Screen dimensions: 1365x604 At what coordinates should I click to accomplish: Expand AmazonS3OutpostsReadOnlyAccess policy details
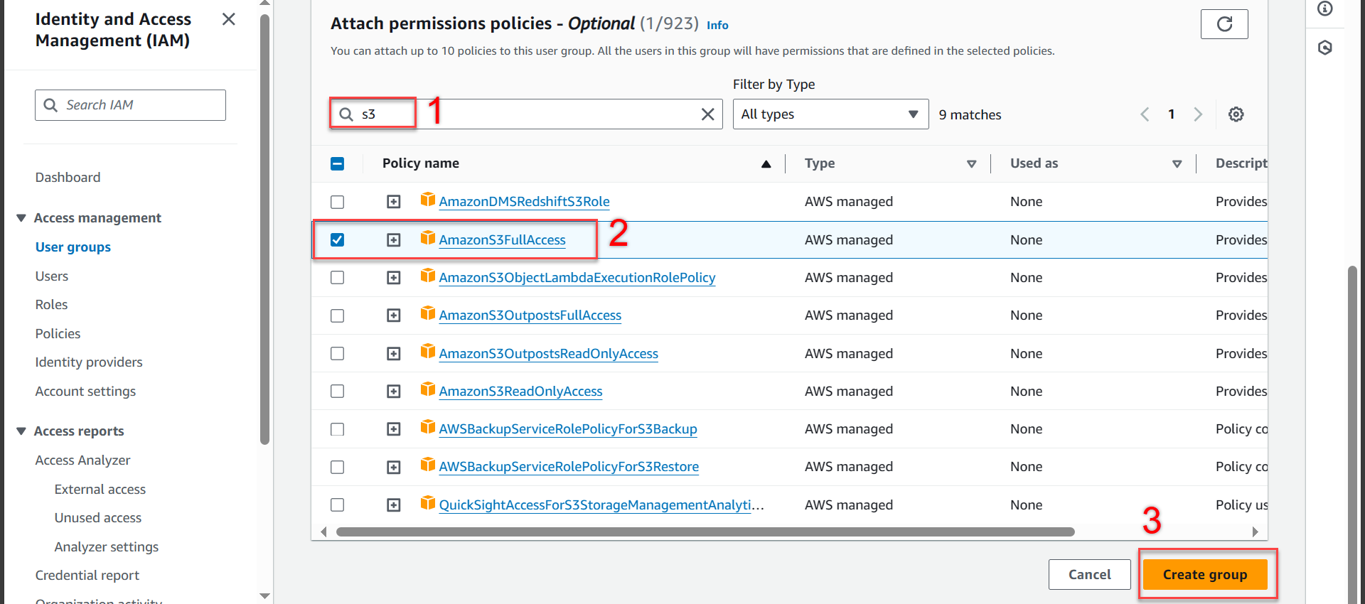coord(393,354)
